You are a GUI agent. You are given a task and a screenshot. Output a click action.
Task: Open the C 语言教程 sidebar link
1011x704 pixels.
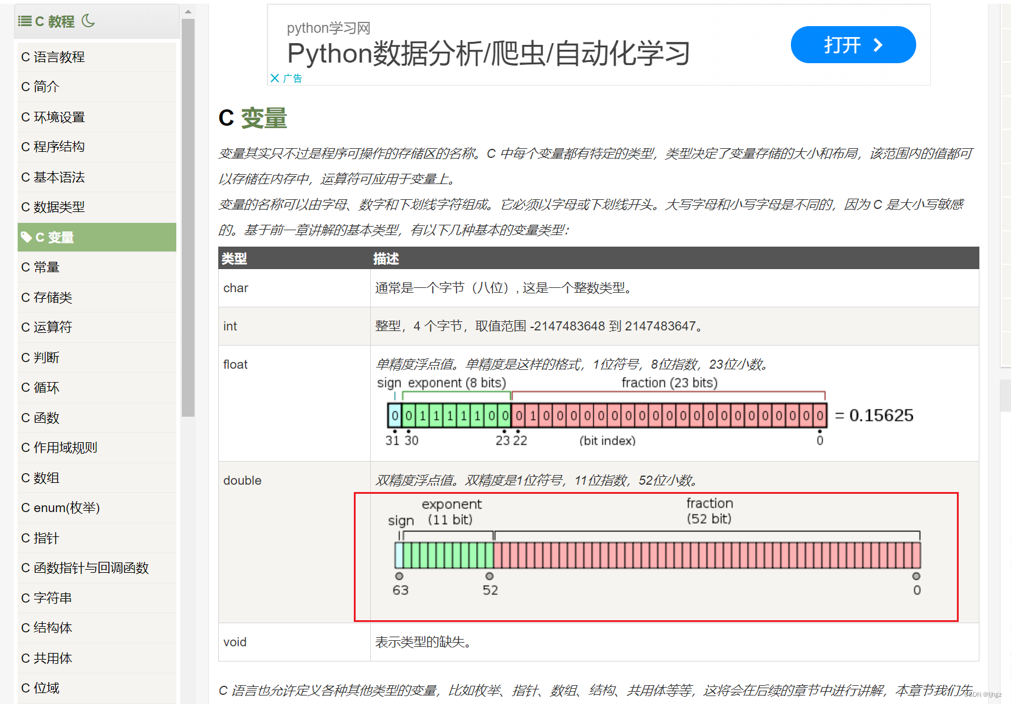coord(53,56)
